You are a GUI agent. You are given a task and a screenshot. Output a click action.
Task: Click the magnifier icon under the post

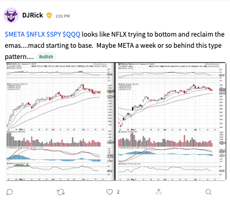click(x=208, y=192)
